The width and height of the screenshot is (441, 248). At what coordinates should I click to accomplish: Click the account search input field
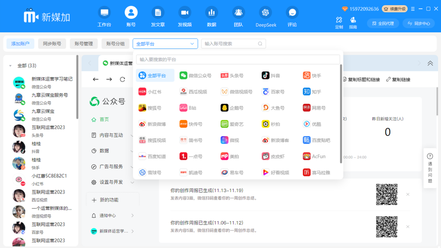233,43
